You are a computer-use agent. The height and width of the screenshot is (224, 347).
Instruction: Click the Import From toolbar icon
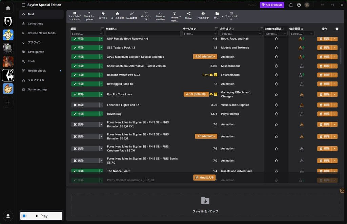(x=175, y=14)
